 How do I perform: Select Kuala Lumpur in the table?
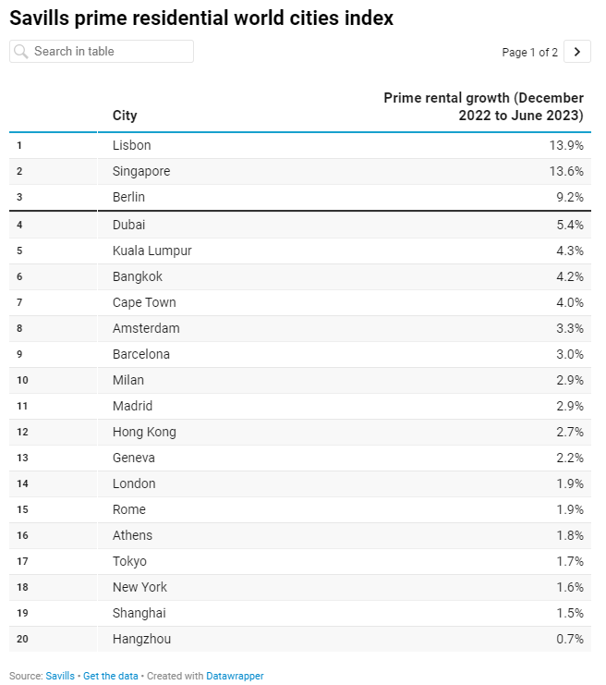151,251
